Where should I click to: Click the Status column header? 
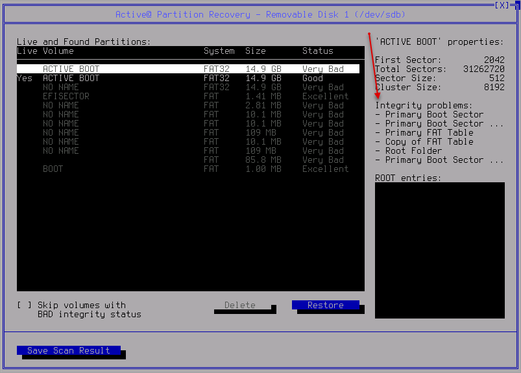tap(318, 51)
